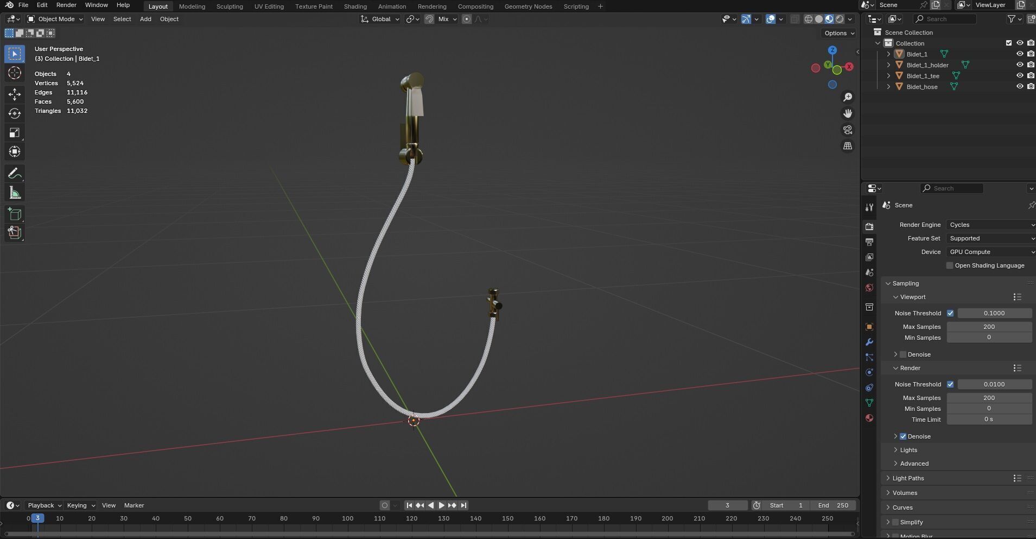Click current frame number field

727,505
